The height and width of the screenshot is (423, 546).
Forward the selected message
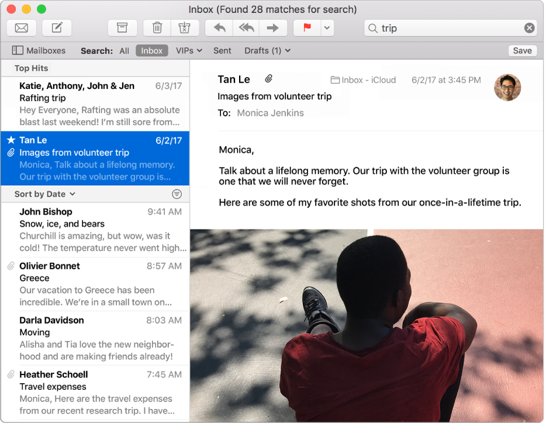pyautogui.click(x=273, y=28)
